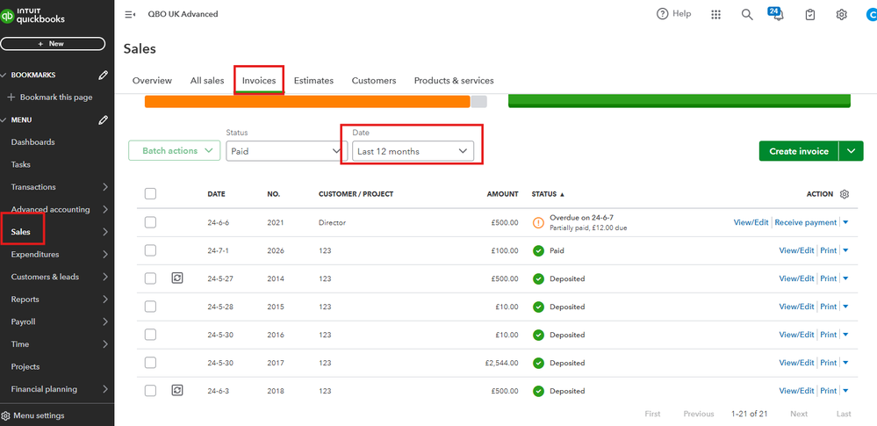Expand the Transactions submenu chevron
Screen dimensions: 877x426
click(105, 187)
